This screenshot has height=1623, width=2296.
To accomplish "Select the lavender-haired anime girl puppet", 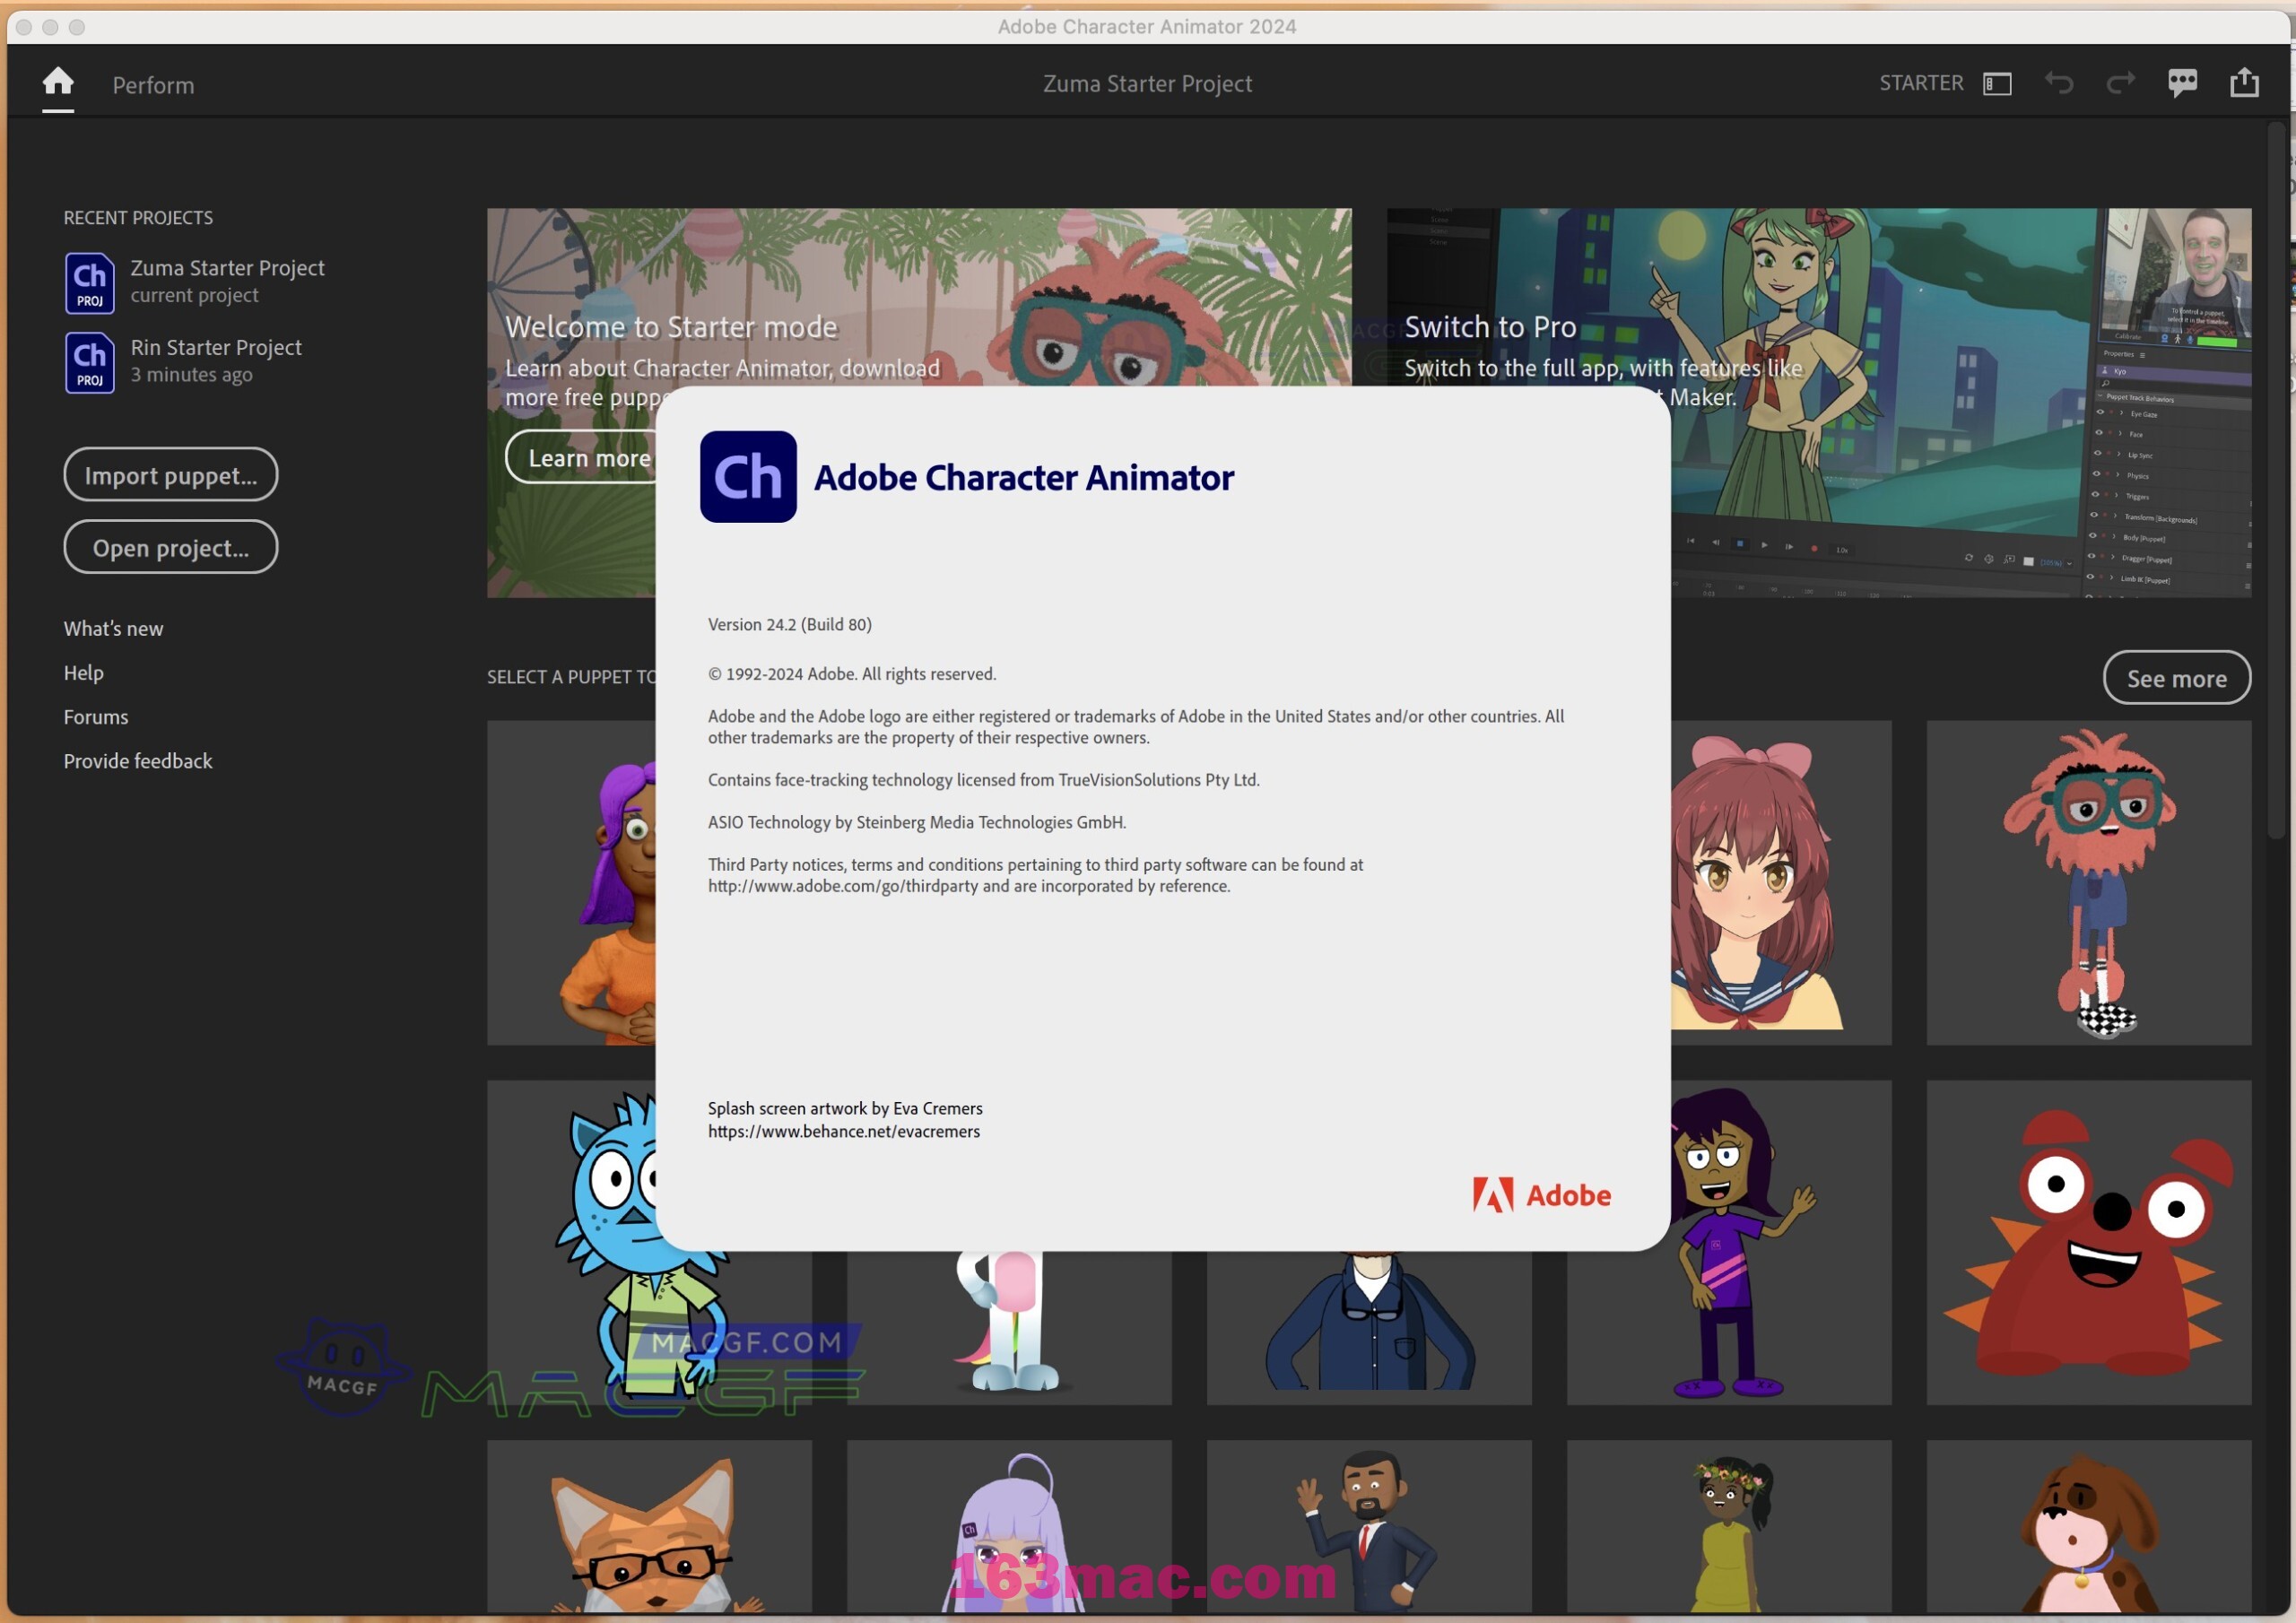I will click(1009, 1526).
